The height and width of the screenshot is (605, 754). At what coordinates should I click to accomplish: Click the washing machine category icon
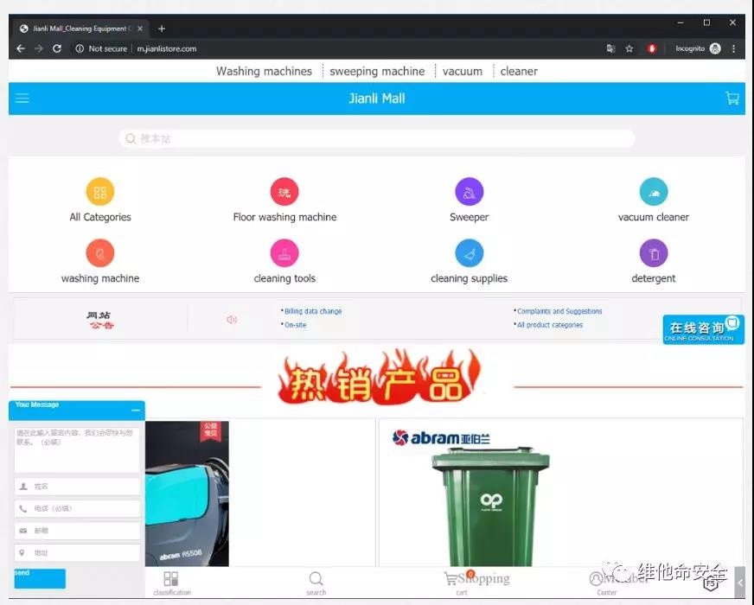click(100, 253)
